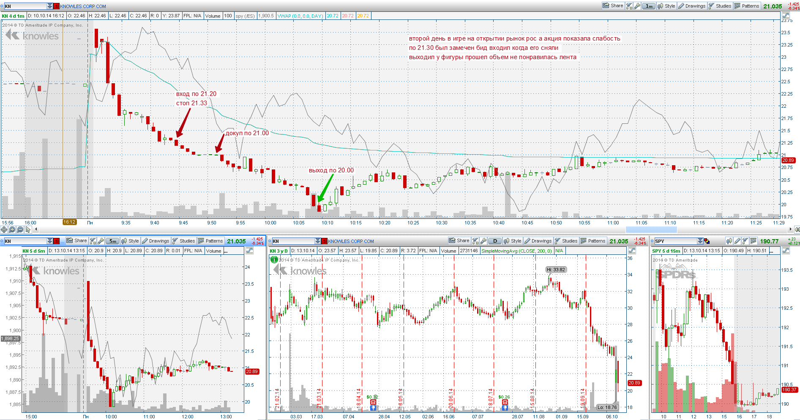
Task: Click SPY symbol input field
Action: (675, 241)
